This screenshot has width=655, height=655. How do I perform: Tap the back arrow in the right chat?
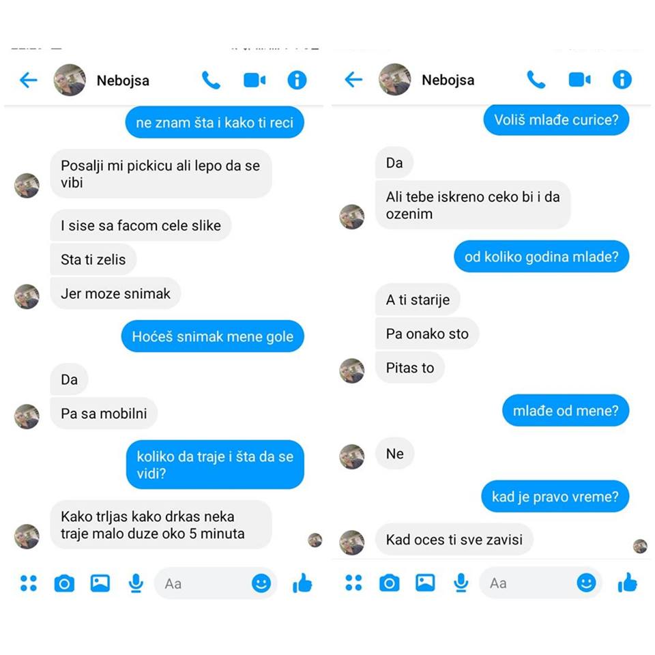pyautogui.click(x=353, y=79)
